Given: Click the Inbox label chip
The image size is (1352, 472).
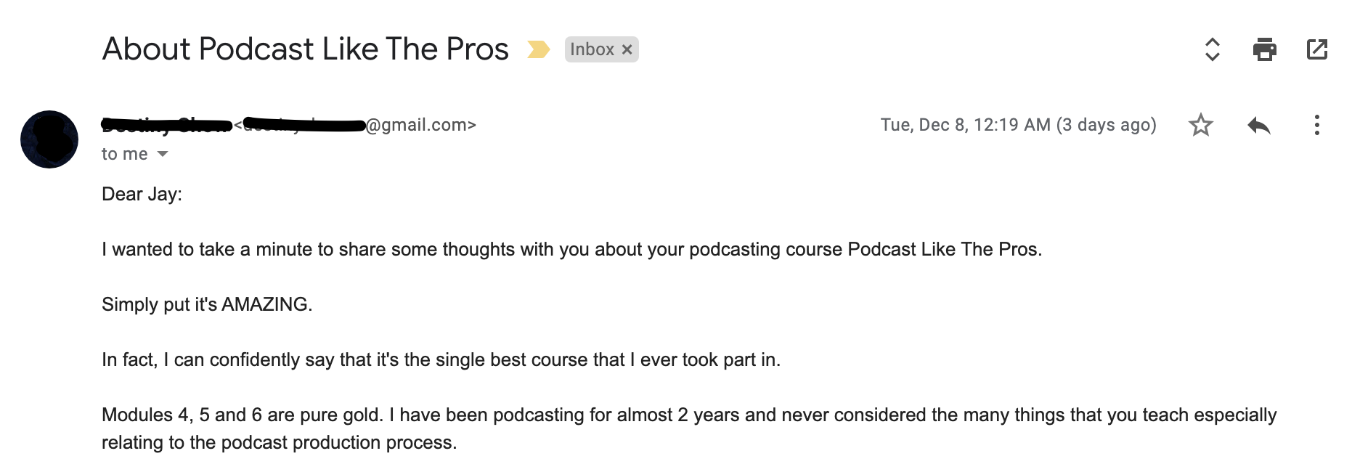Looking at the screenshot, I should tap(592, 49).
